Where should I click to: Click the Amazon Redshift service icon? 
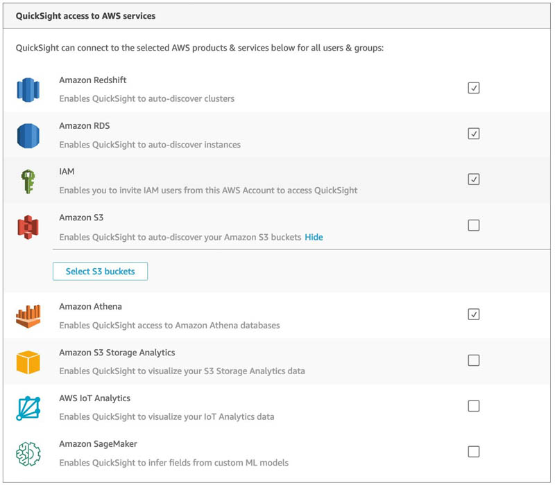click(x=28, y=90)
